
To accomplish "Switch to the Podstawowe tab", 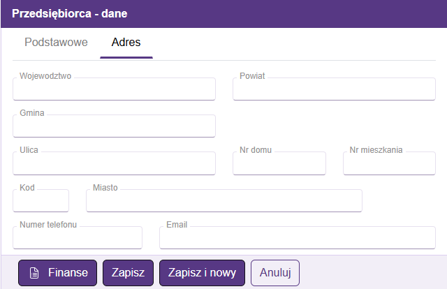I will [x=56, y=42].
